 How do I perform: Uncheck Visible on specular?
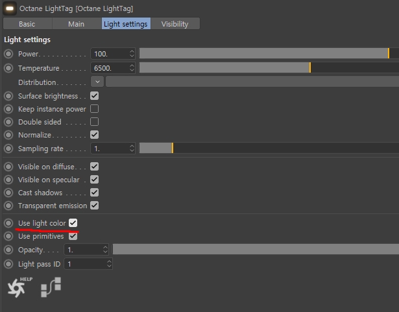(95, 180)
